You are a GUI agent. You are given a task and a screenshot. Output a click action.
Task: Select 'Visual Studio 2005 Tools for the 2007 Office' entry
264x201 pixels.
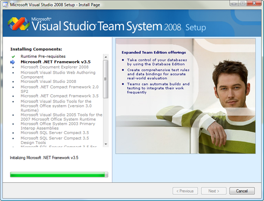coord(61,117)
